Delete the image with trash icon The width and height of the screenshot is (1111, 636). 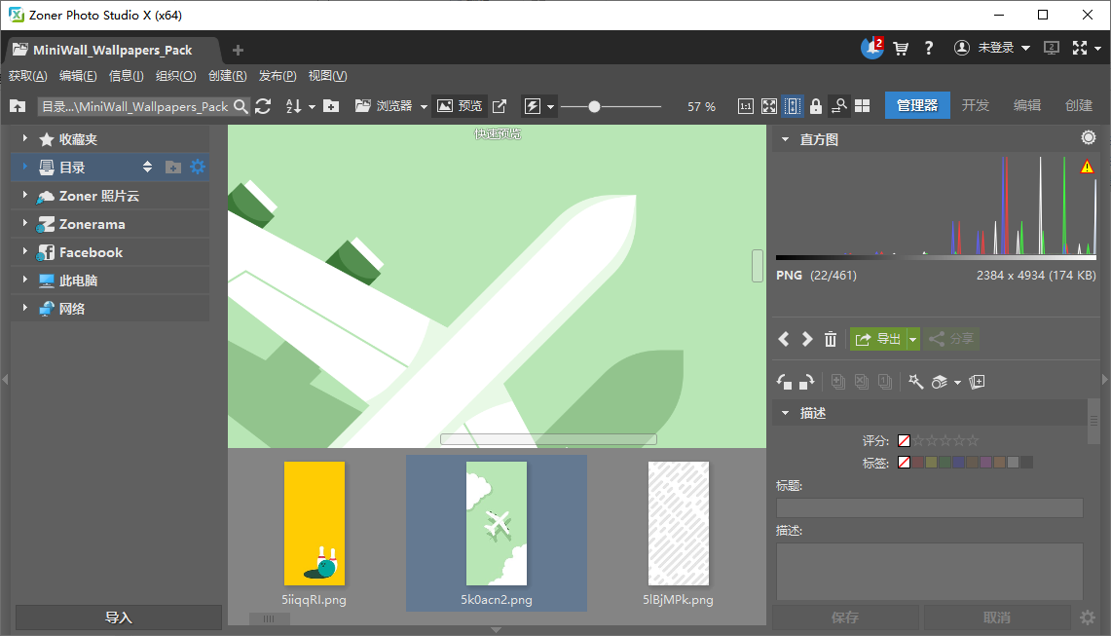click(831, 339)
